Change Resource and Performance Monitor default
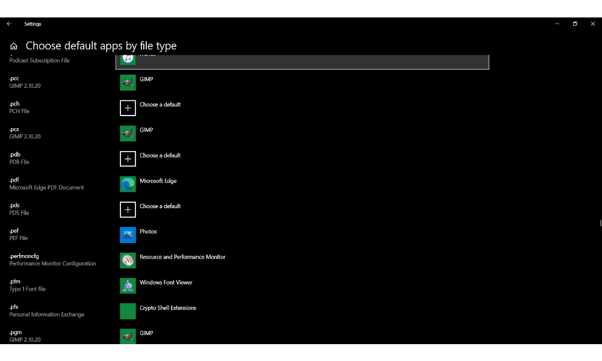 click(x=182, y=257)
